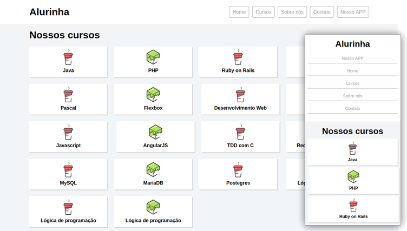Click the MySQL course cup icon
The image size is (407, 231).
coord(68,170)
